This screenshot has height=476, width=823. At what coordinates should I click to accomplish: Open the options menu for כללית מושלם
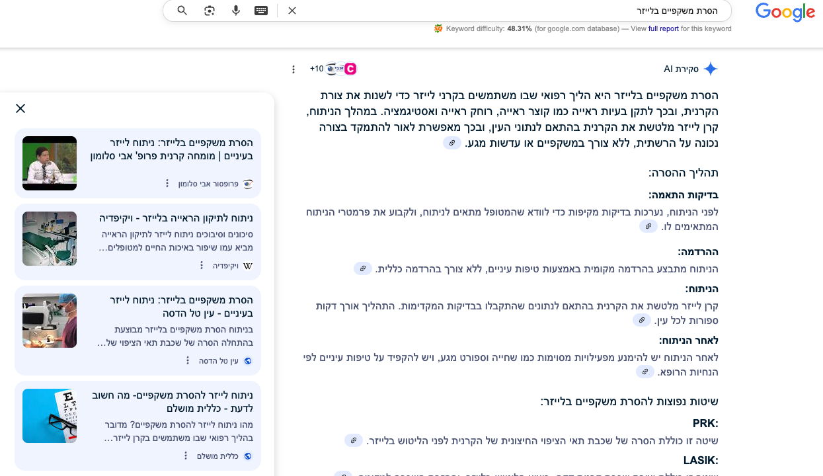click(186, 456)
